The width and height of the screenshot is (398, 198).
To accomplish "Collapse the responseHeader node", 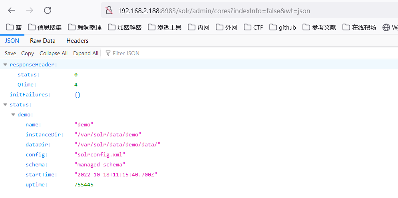I will coord(5,64).
